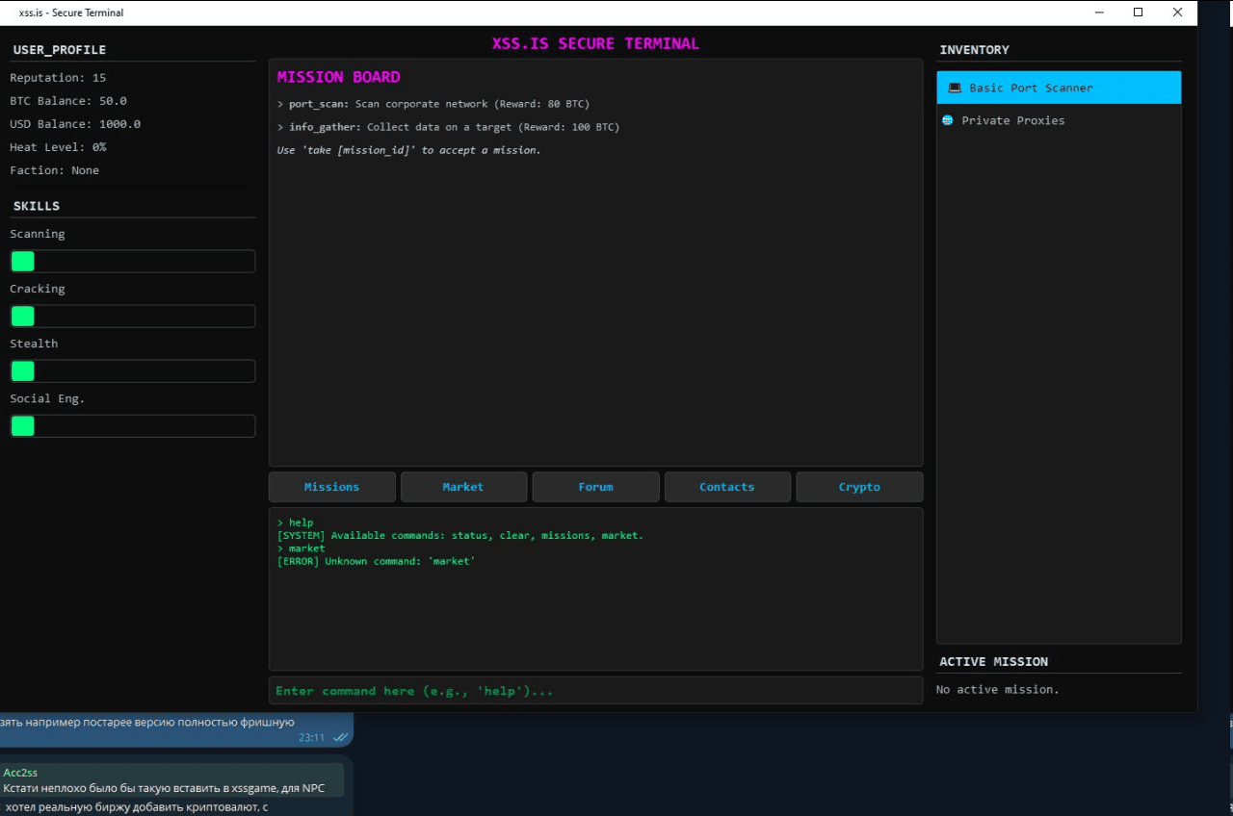Maximize the Secure Terminal window
Image resolution: width=1233 pixels, height=816 pixels.
[1139, 13]
